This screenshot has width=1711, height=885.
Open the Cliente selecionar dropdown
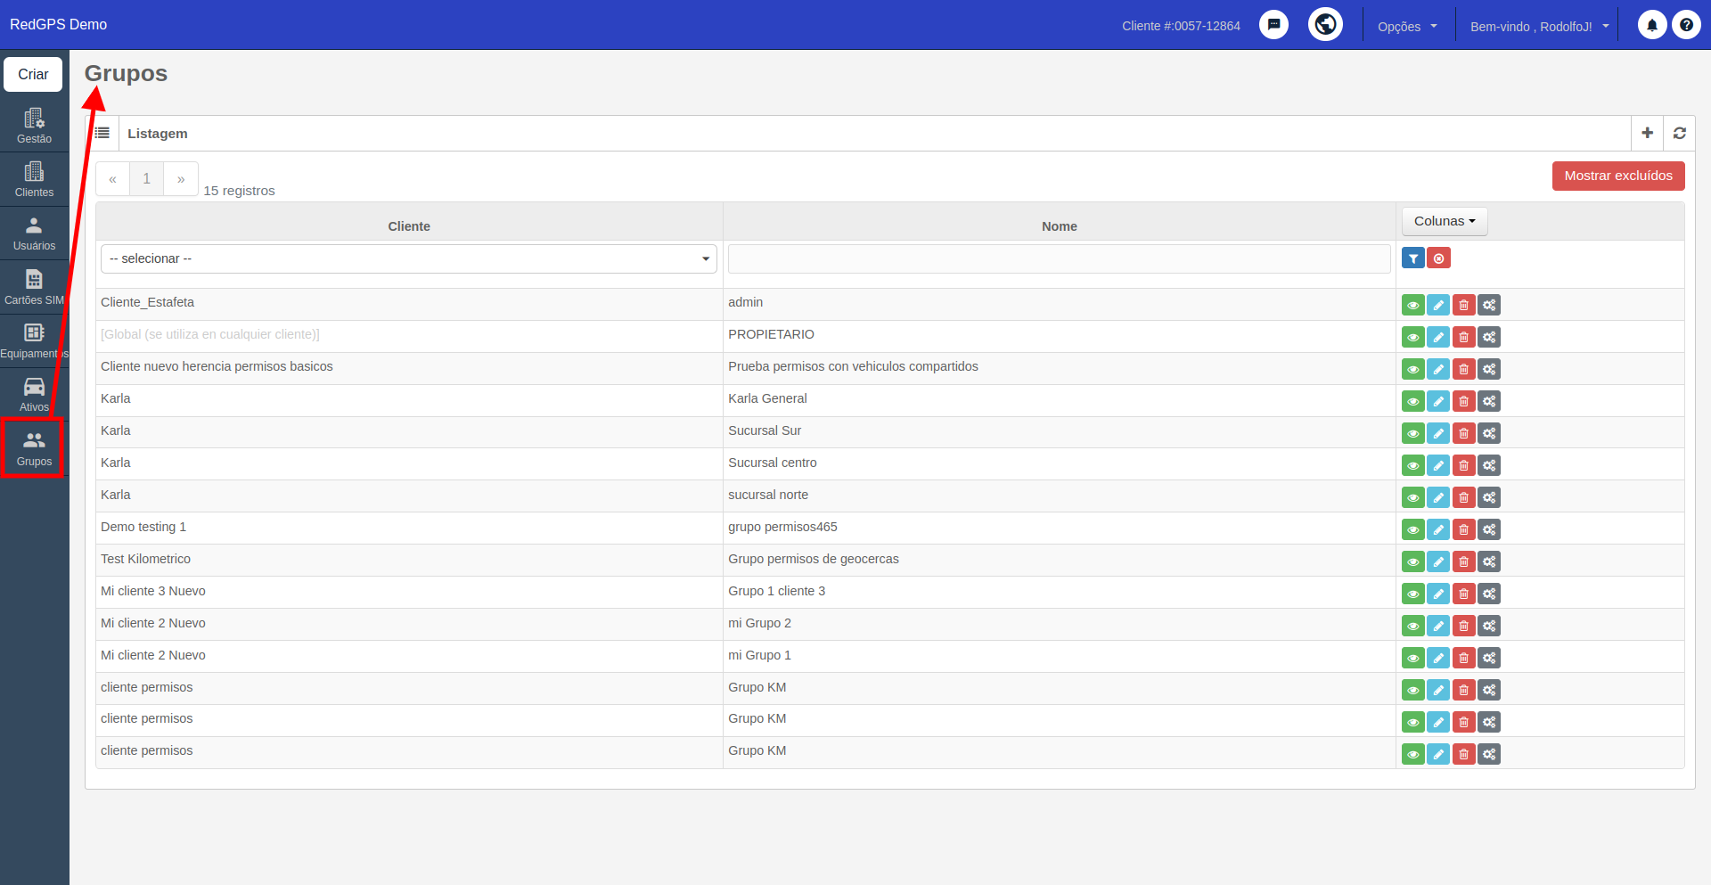pos(409,258)
